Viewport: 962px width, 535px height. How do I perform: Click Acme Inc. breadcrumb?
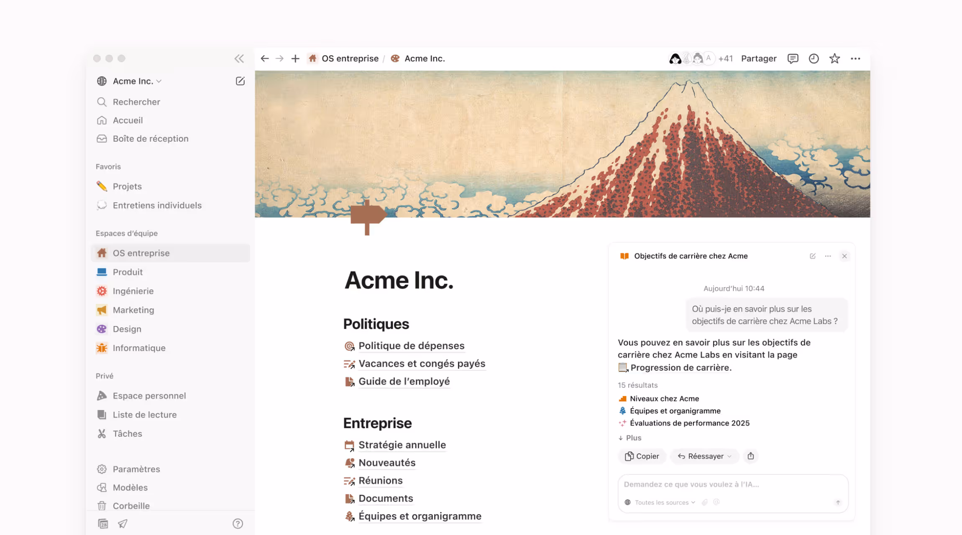point(418,59)
